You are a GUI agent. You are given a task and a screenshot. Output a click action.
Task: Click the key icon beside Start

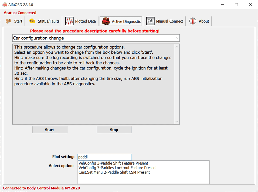(8, 21)
